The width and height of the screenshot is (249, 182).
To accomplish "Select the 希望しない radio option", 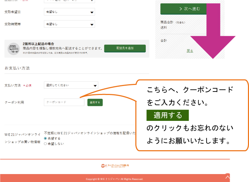I will click(x=45, y=143).
